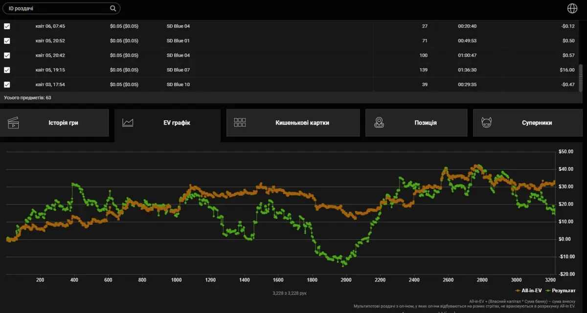The height and width of the screenshot is (313, 587).
Task: Toggle the orange All-in-EV legend marker
Action: (x=518, y=291)
